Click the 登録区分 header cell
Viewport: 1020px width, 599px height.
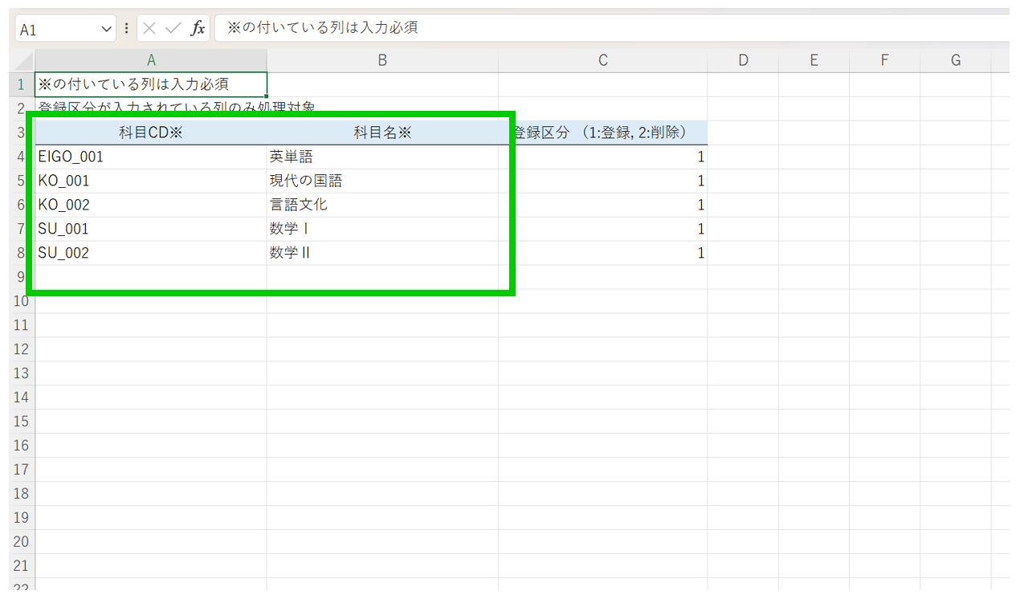[x=602, y=132]
